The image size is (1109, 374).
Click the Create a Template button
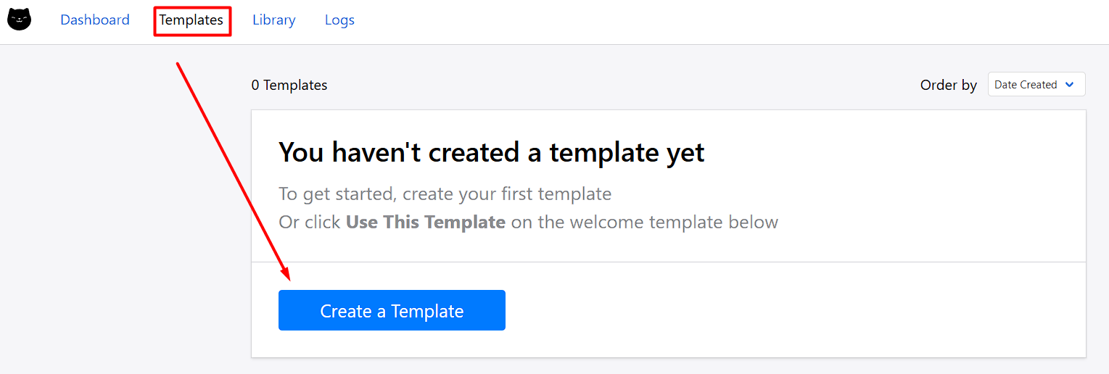(x=392, y=310)
